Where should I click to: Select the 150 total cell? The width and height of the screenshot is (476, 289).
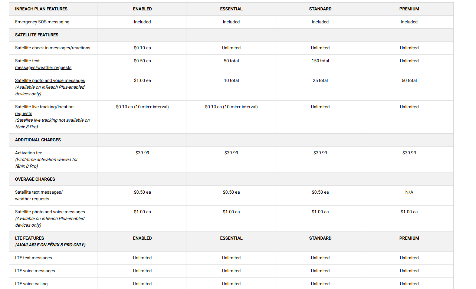(x=320, y=61)
